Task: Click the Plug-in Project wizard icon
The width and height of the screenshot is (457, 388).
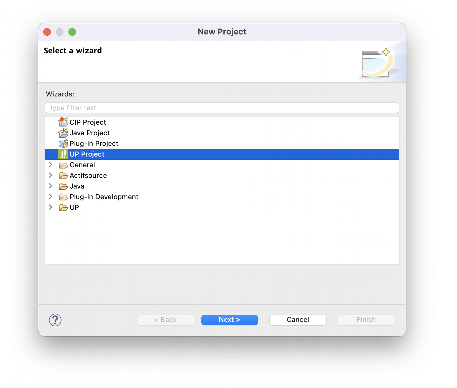Action: click(x=63, y=143)
